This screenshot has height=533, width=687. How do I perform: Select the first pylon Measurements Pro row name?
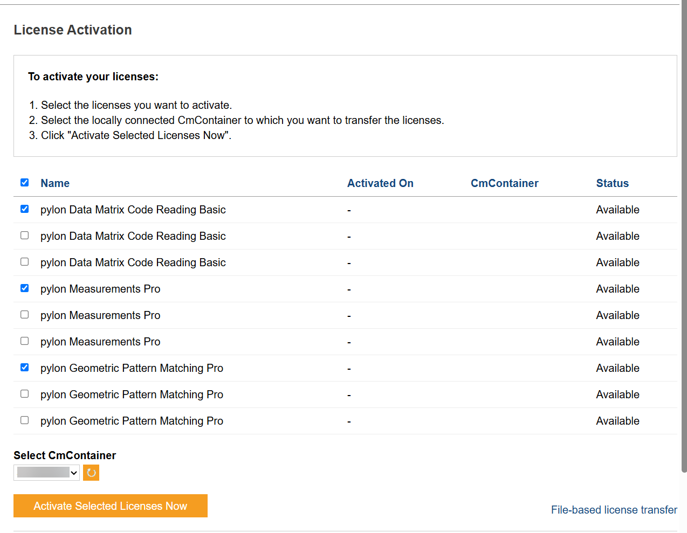(100, 289)
